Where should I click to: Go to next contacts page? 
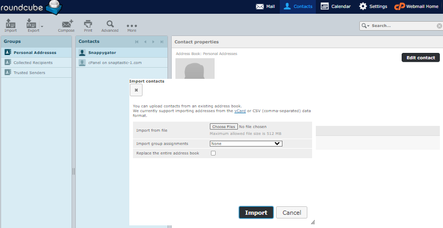tap(154, 42)
